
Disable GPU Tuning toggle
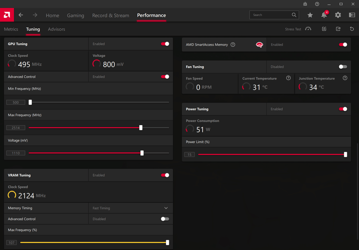point(165,44)
